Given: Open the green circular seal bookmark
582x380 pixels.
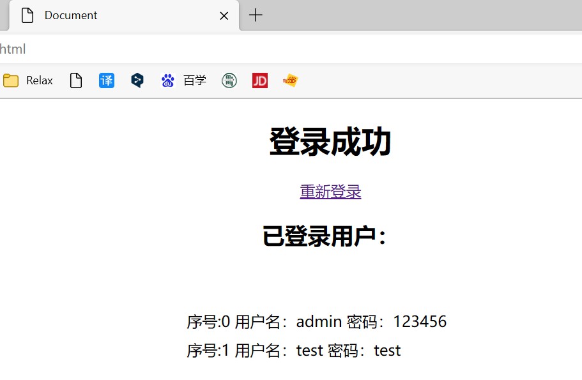Looking at the screenshot, I should click(x=229, y=80).
